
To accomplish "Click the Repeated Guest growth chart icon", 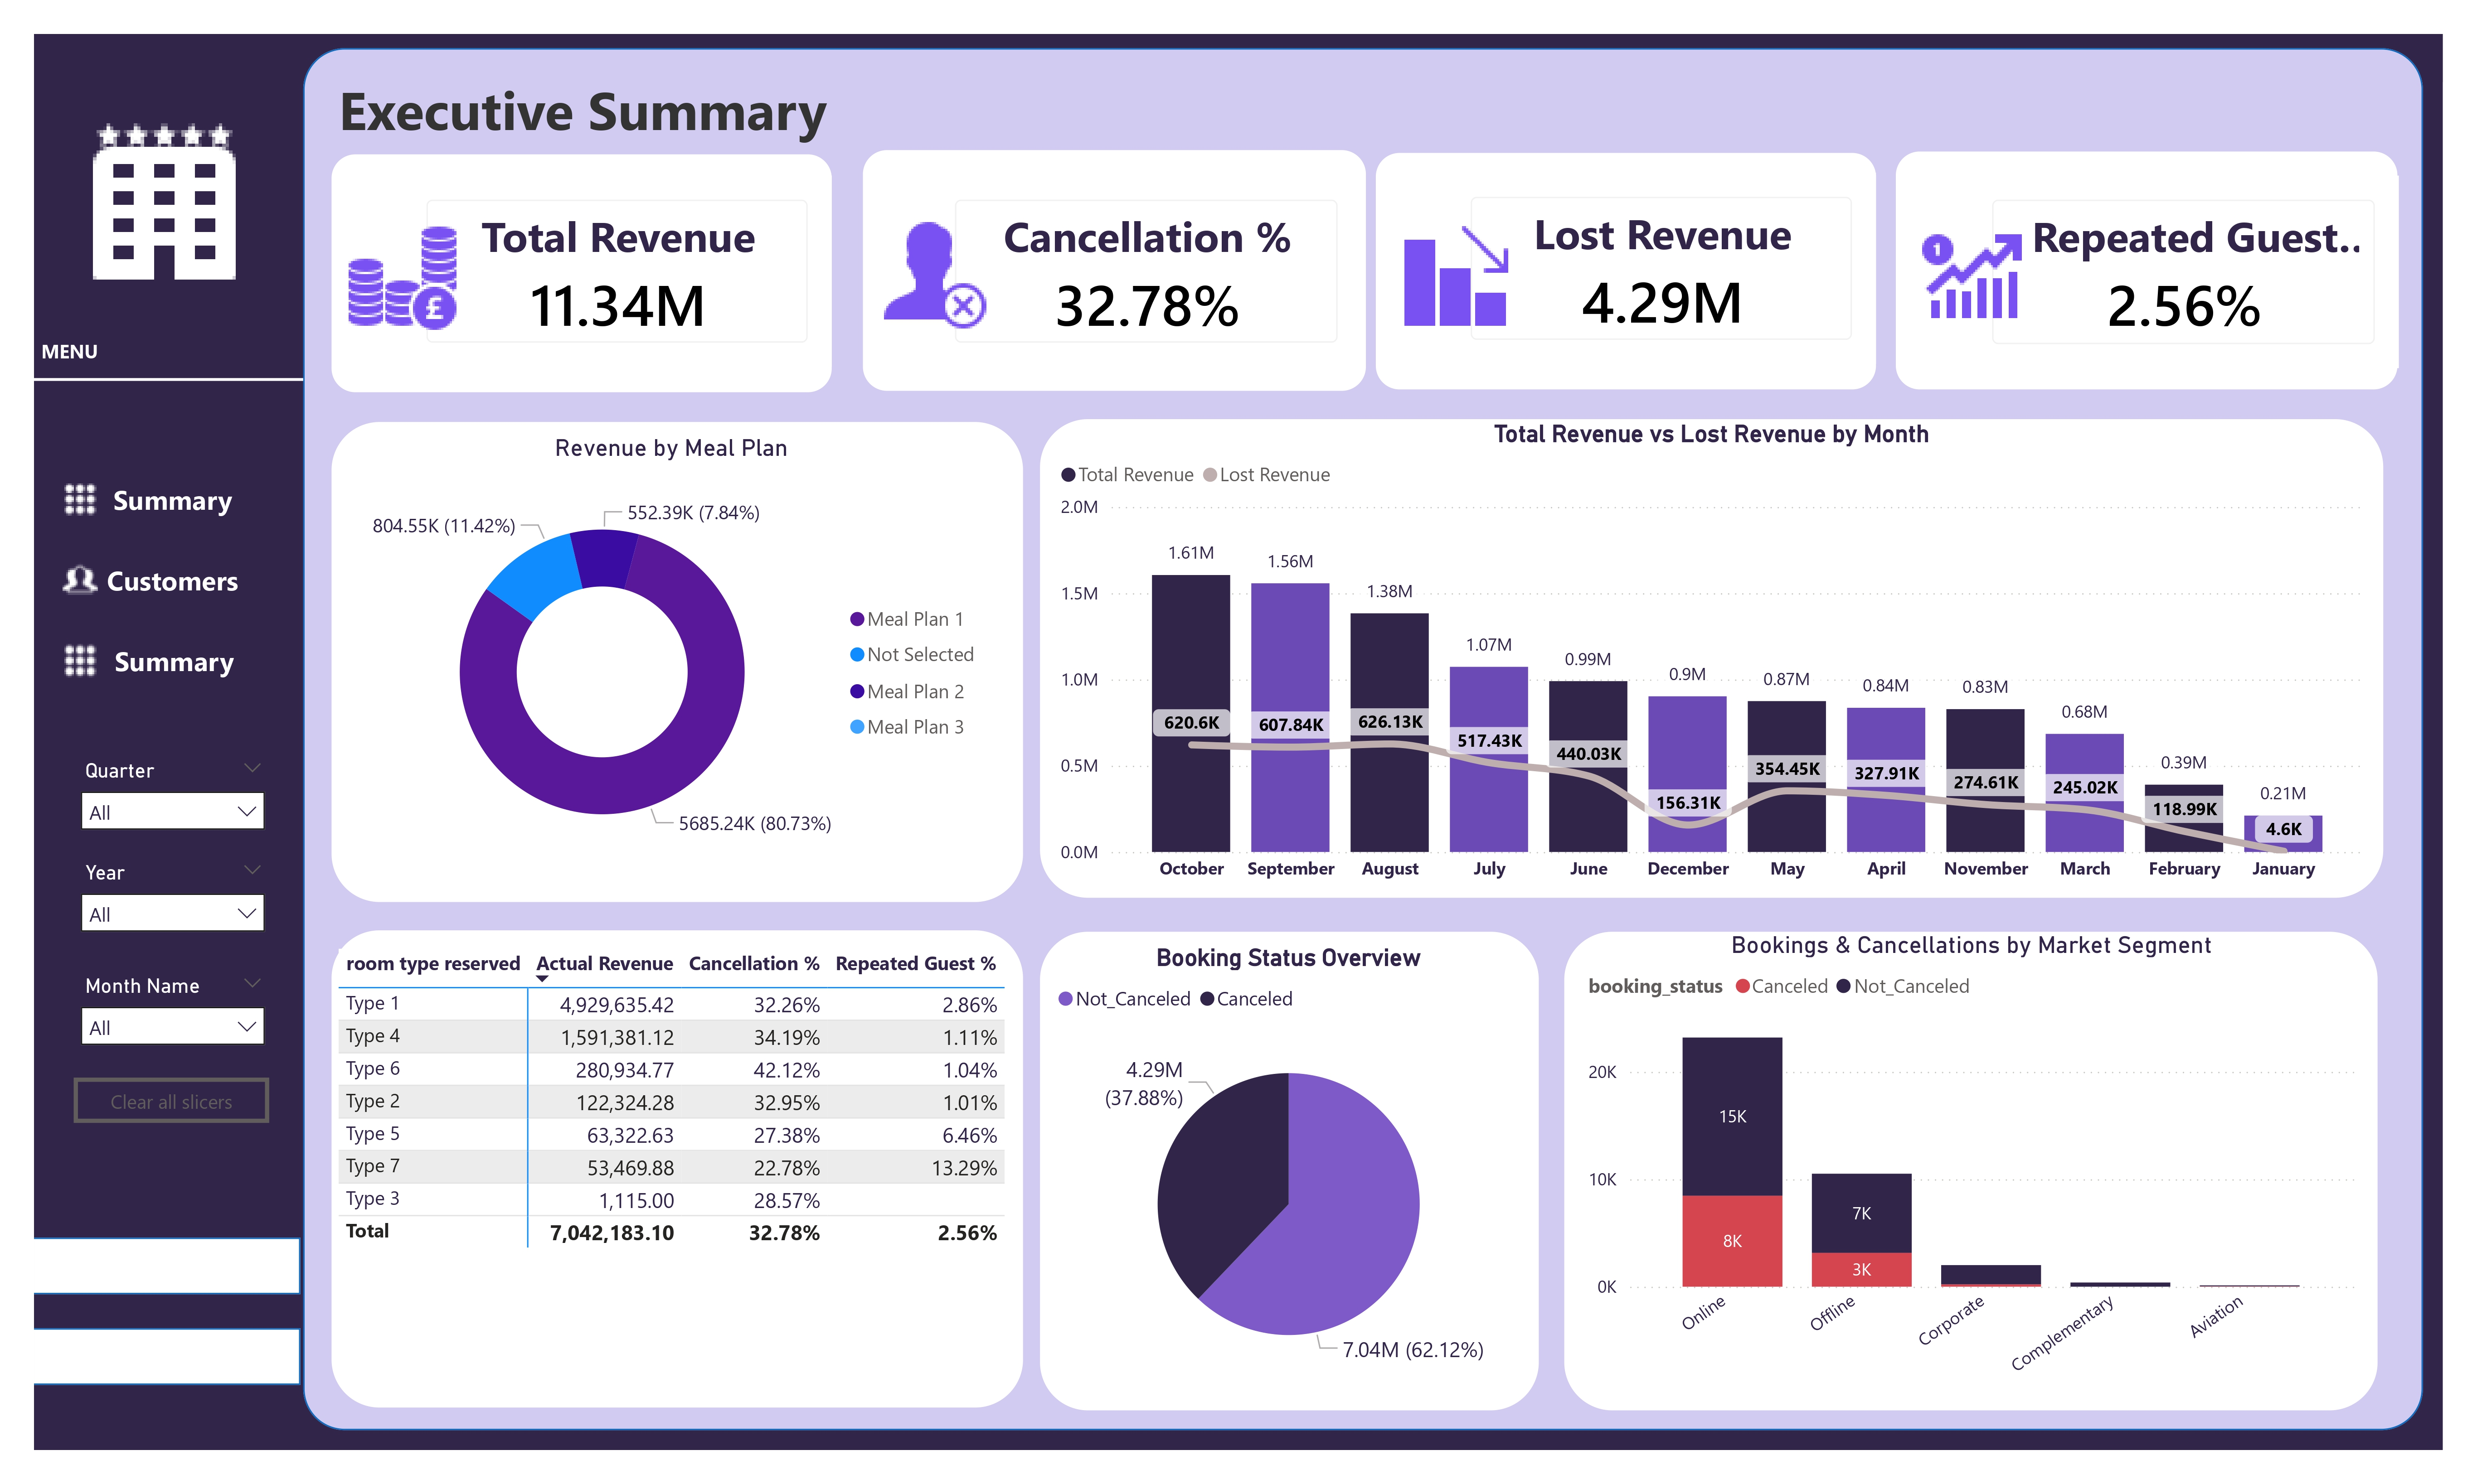I will (x=1971, y=277).
